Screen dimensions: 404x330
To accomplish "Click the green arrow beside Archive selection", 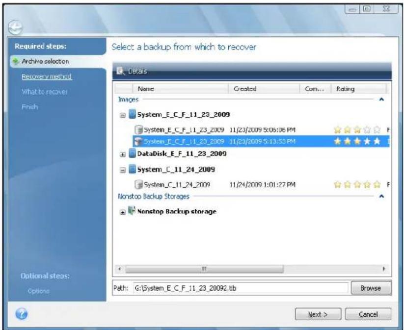I will (16, 61).
